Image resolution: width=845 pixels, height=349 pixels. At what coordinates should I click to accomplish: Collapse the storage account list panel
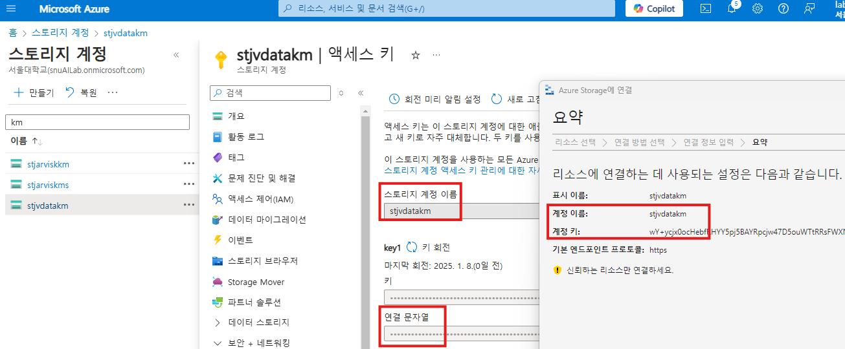(176, 55)
